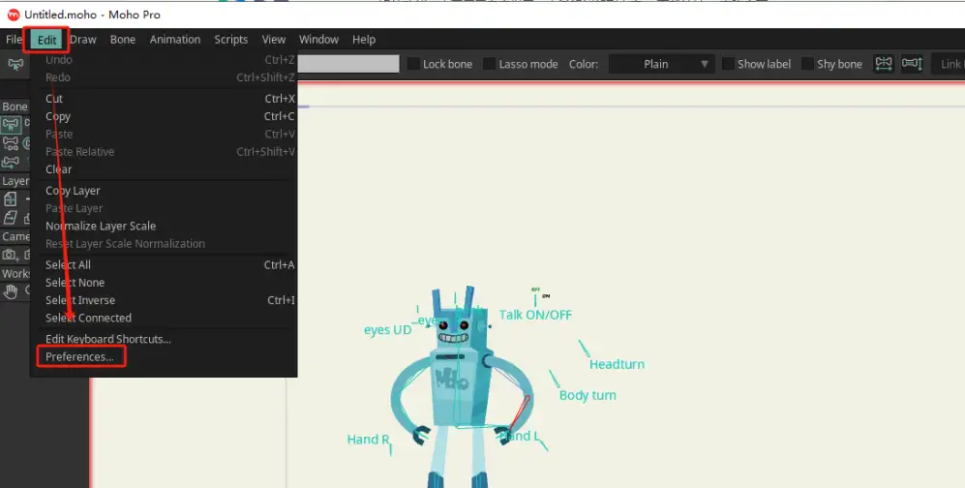Click the Talk ON/OFF label on canvas

click(x=535, y=315)
